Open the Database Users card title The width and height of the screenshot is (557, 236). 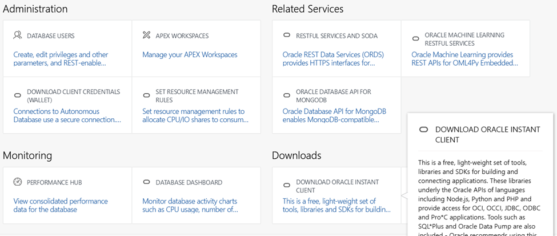51,36
